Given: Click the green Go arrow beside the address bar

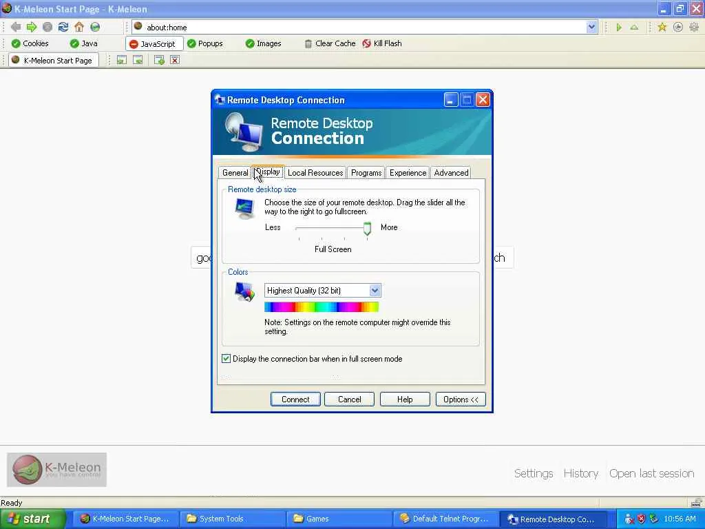Looking at the screenshot, I should (x=619, y=28).
